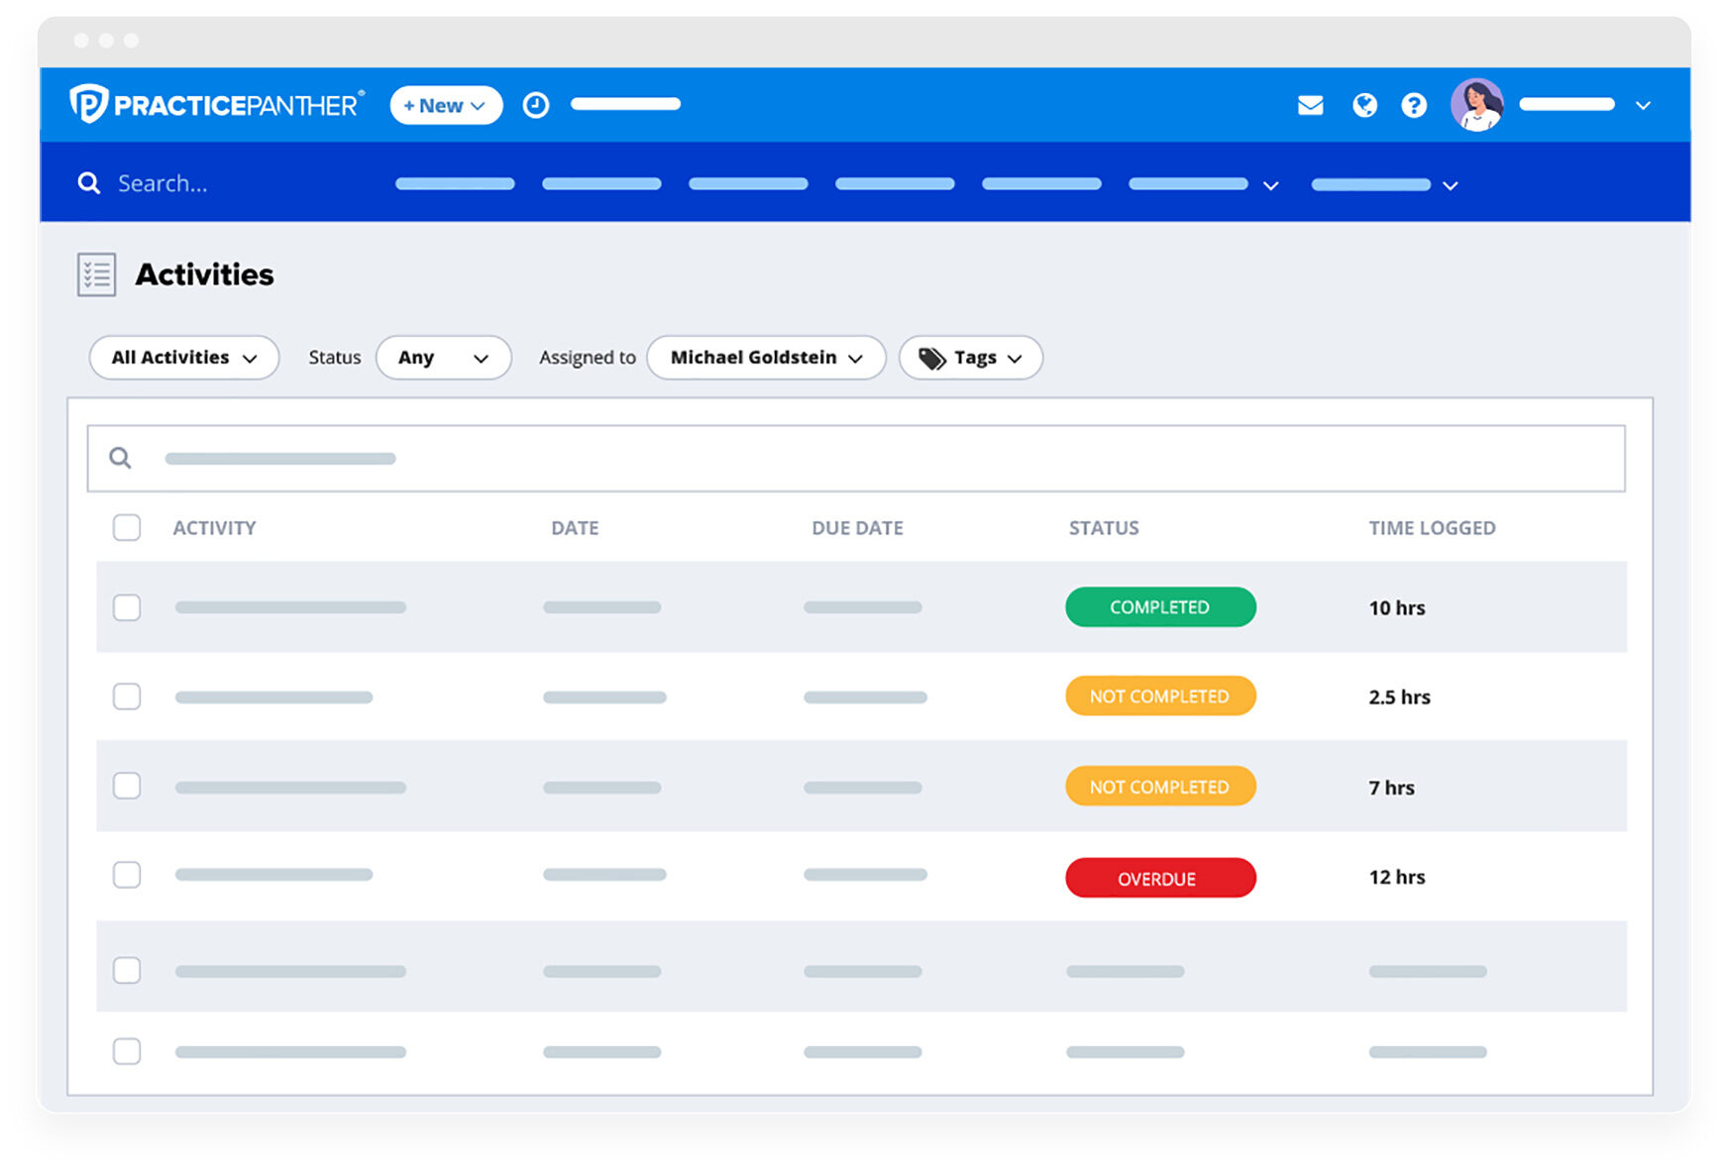Click the search magnifier in top navbar

coord(89,182)
